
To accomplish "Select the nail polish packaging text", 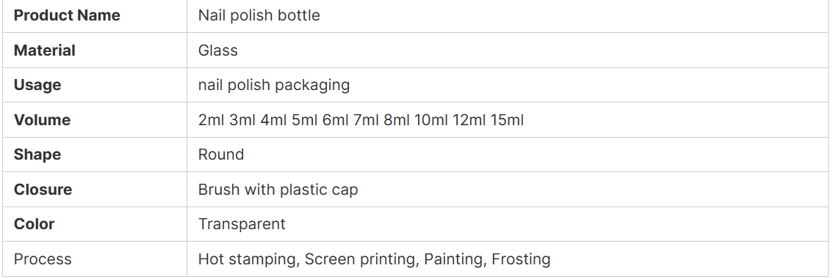I will 274,85.
